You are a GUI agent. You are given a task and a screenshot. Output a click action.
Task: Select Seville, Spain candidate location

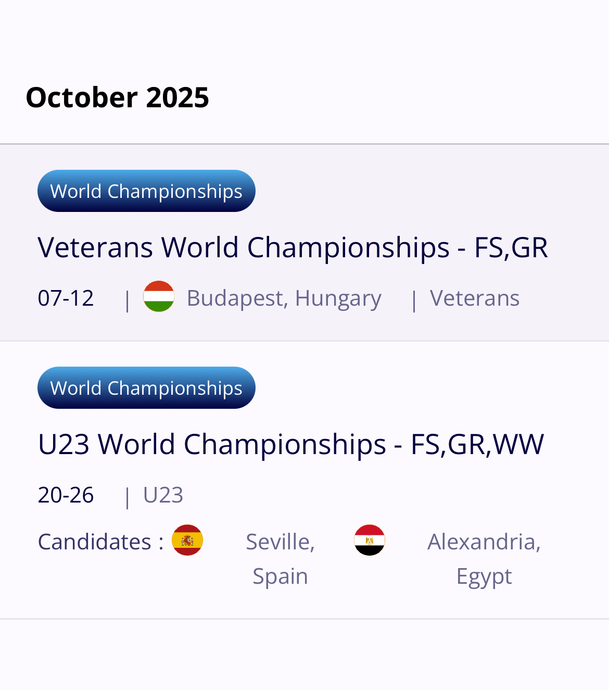tap(281, 559)
